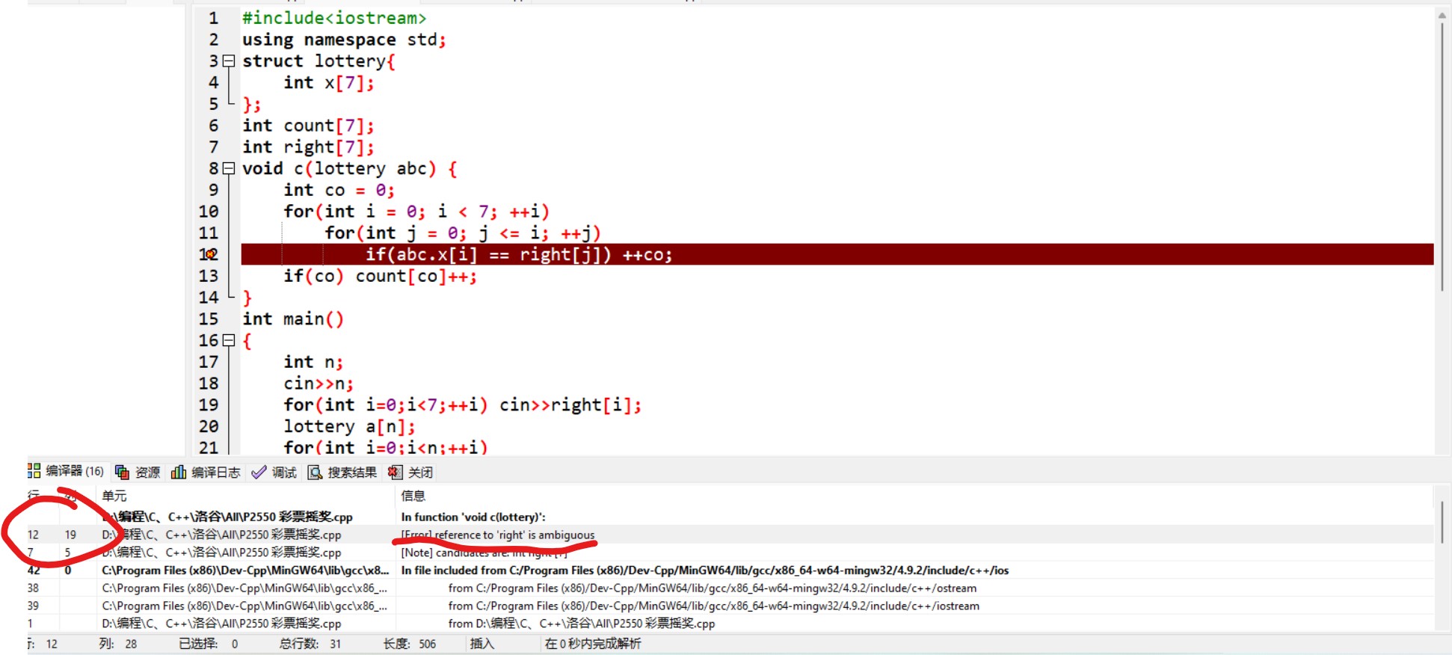
Task: Select the '[Note] candidates are' message row
Action: (x=730, y=553)
